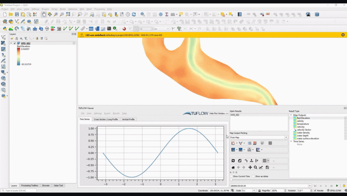Select the plot zoom magnifier tool
Viewport: 347px width, 196px height.
[x=255, y=167]
